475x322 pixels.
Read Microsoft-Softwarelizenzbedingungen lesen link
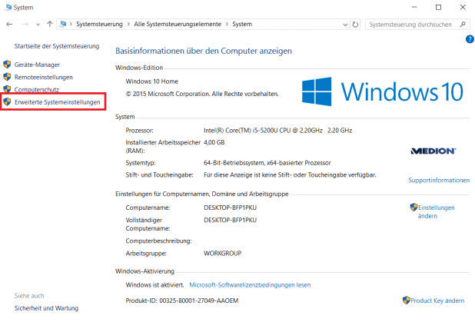coord(250,285)
